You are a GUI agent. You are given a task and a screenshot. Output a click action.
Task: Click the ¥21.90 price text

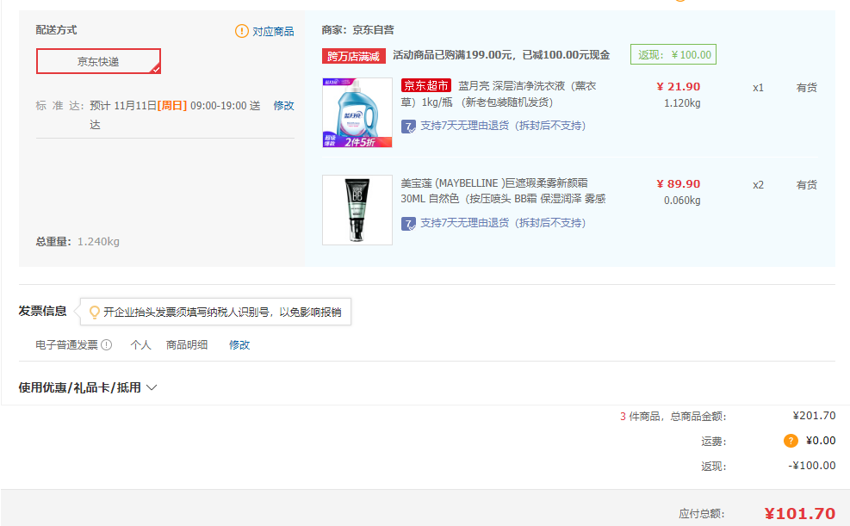click(678, 87)
